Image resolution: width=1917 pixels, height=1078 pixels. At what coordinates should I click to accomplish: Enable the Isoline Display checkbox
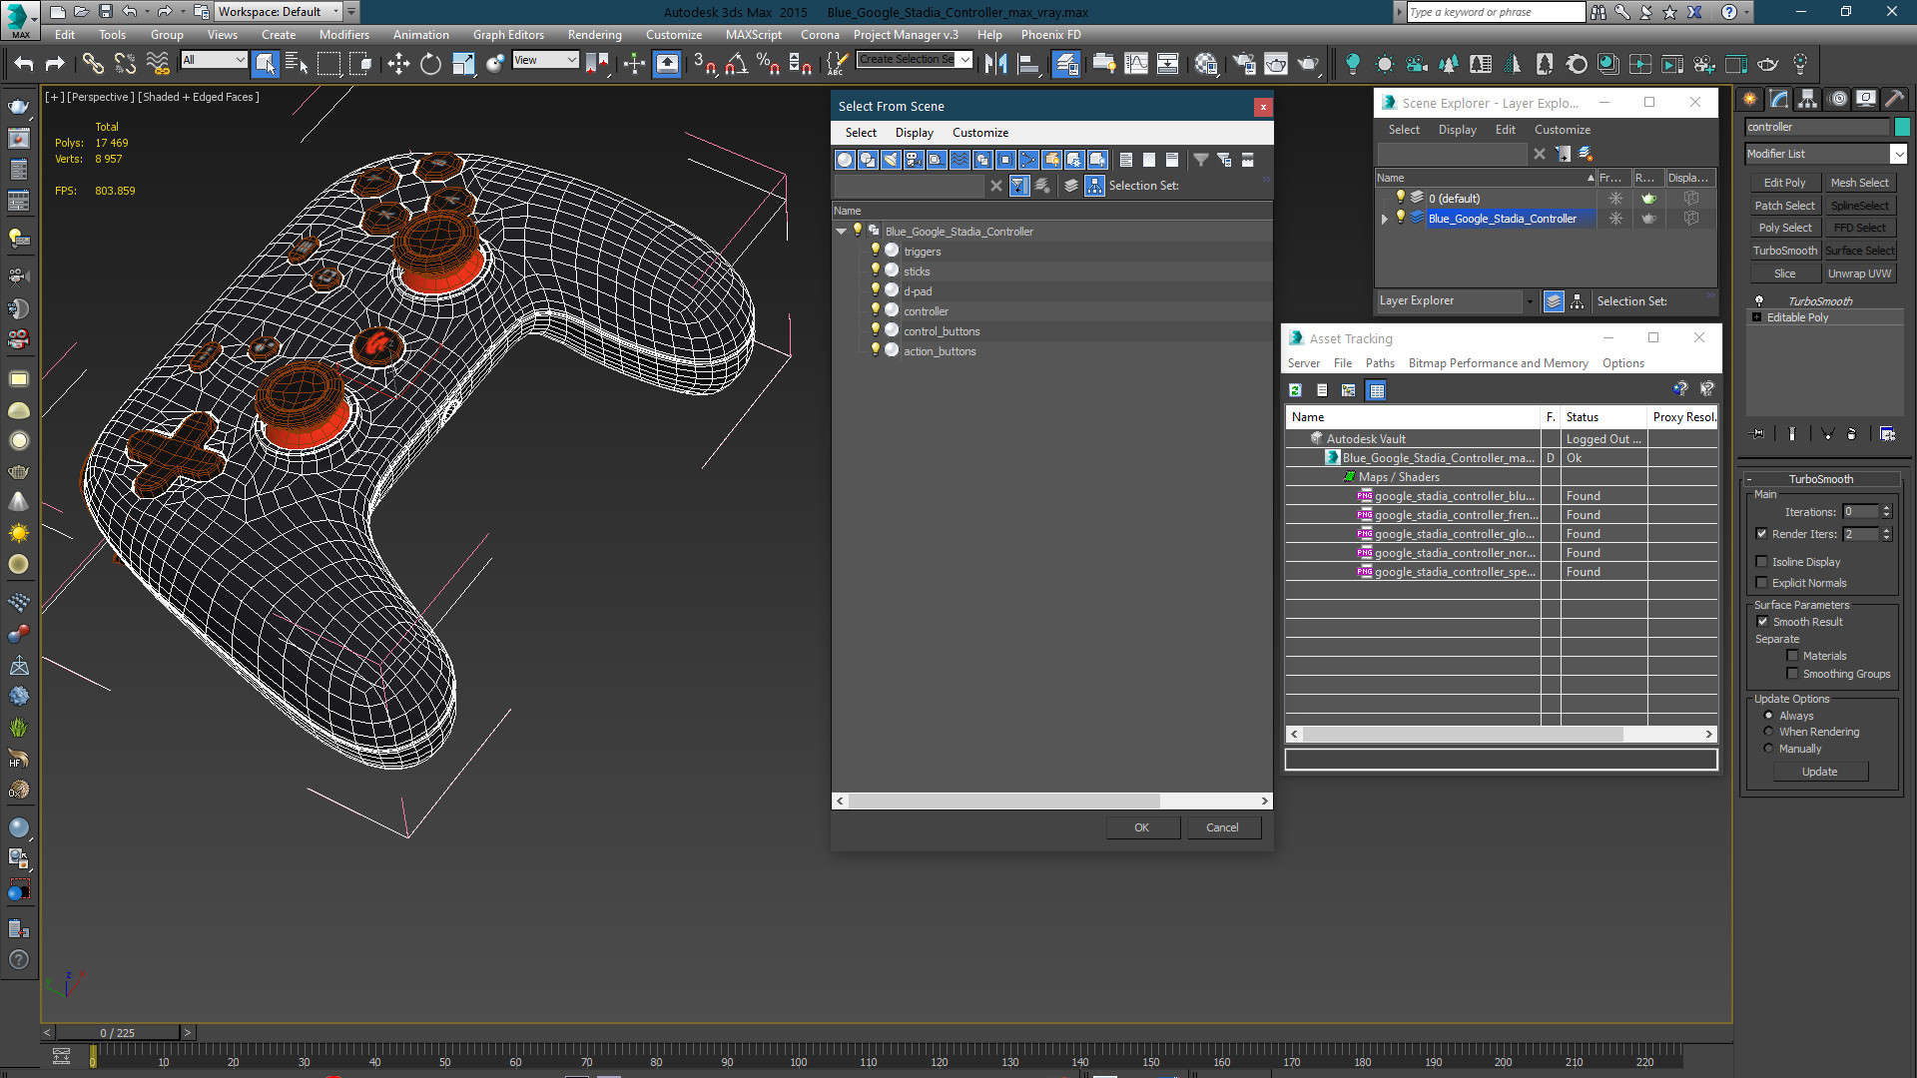1761,562
